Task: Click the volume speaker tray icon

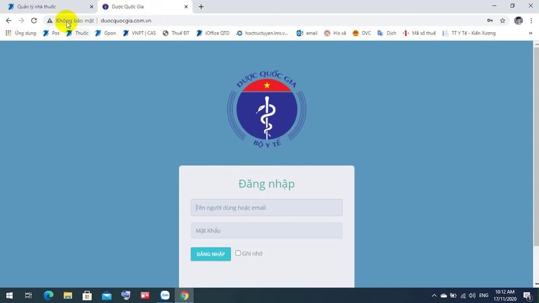Action: pyautogui.click(x=472, y=296)
